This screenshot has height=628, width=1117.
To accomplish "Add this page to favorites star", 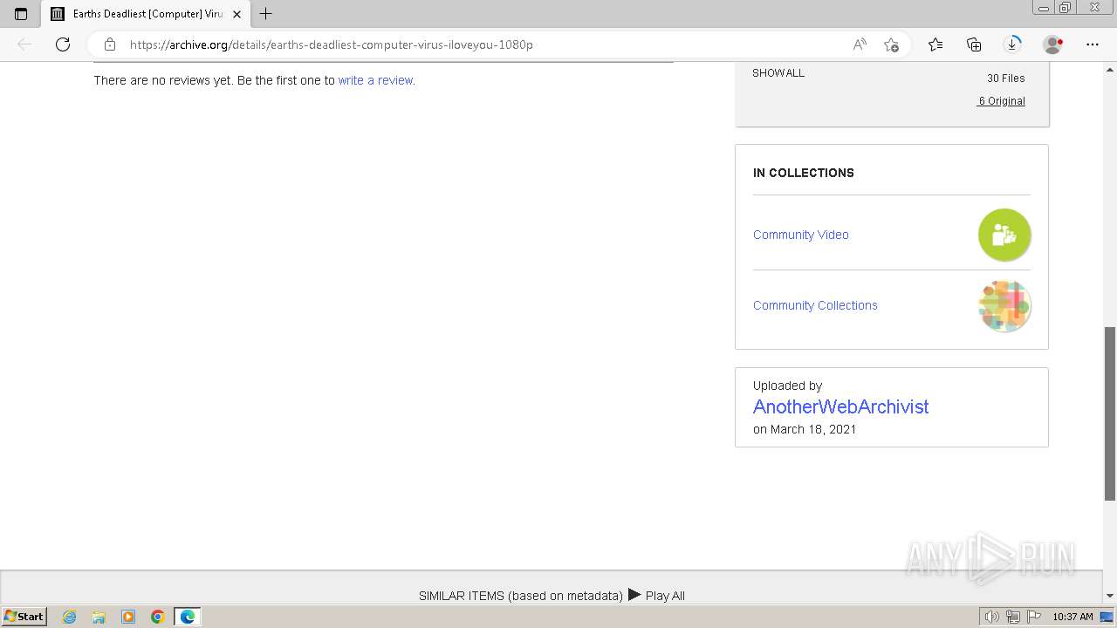I will pos(891,44).
